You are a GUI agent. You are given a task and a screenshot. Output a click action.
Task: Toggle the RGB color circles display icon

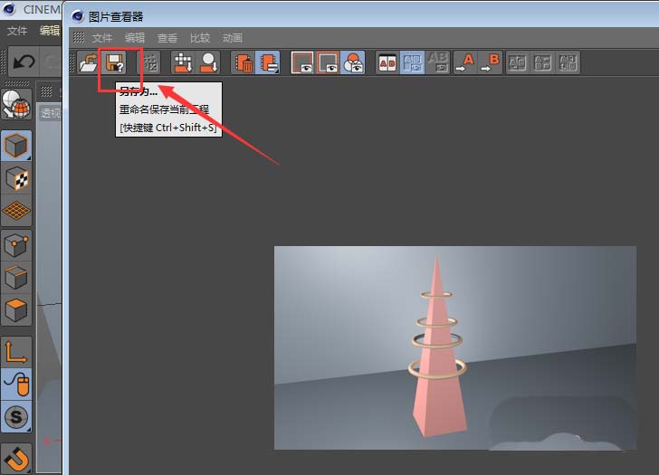click(353, 62)
